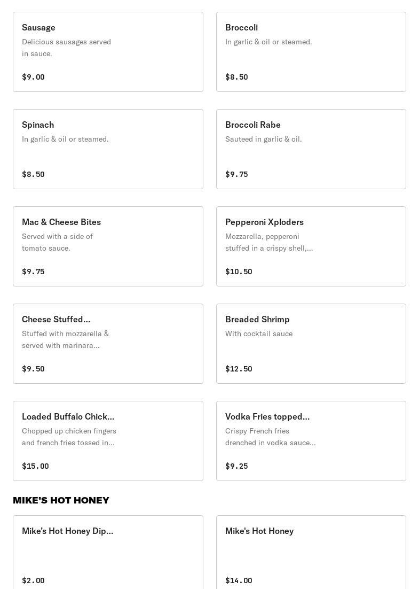Click the $12.50 Breaded Shrimp price
The image size is (419, 589).
coord(239,369)
